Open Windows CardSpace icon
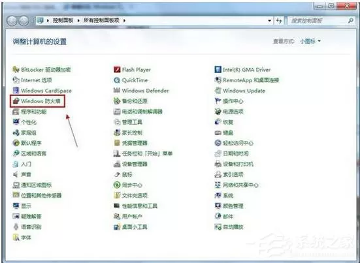360x263 pixels. click(16, 91)
